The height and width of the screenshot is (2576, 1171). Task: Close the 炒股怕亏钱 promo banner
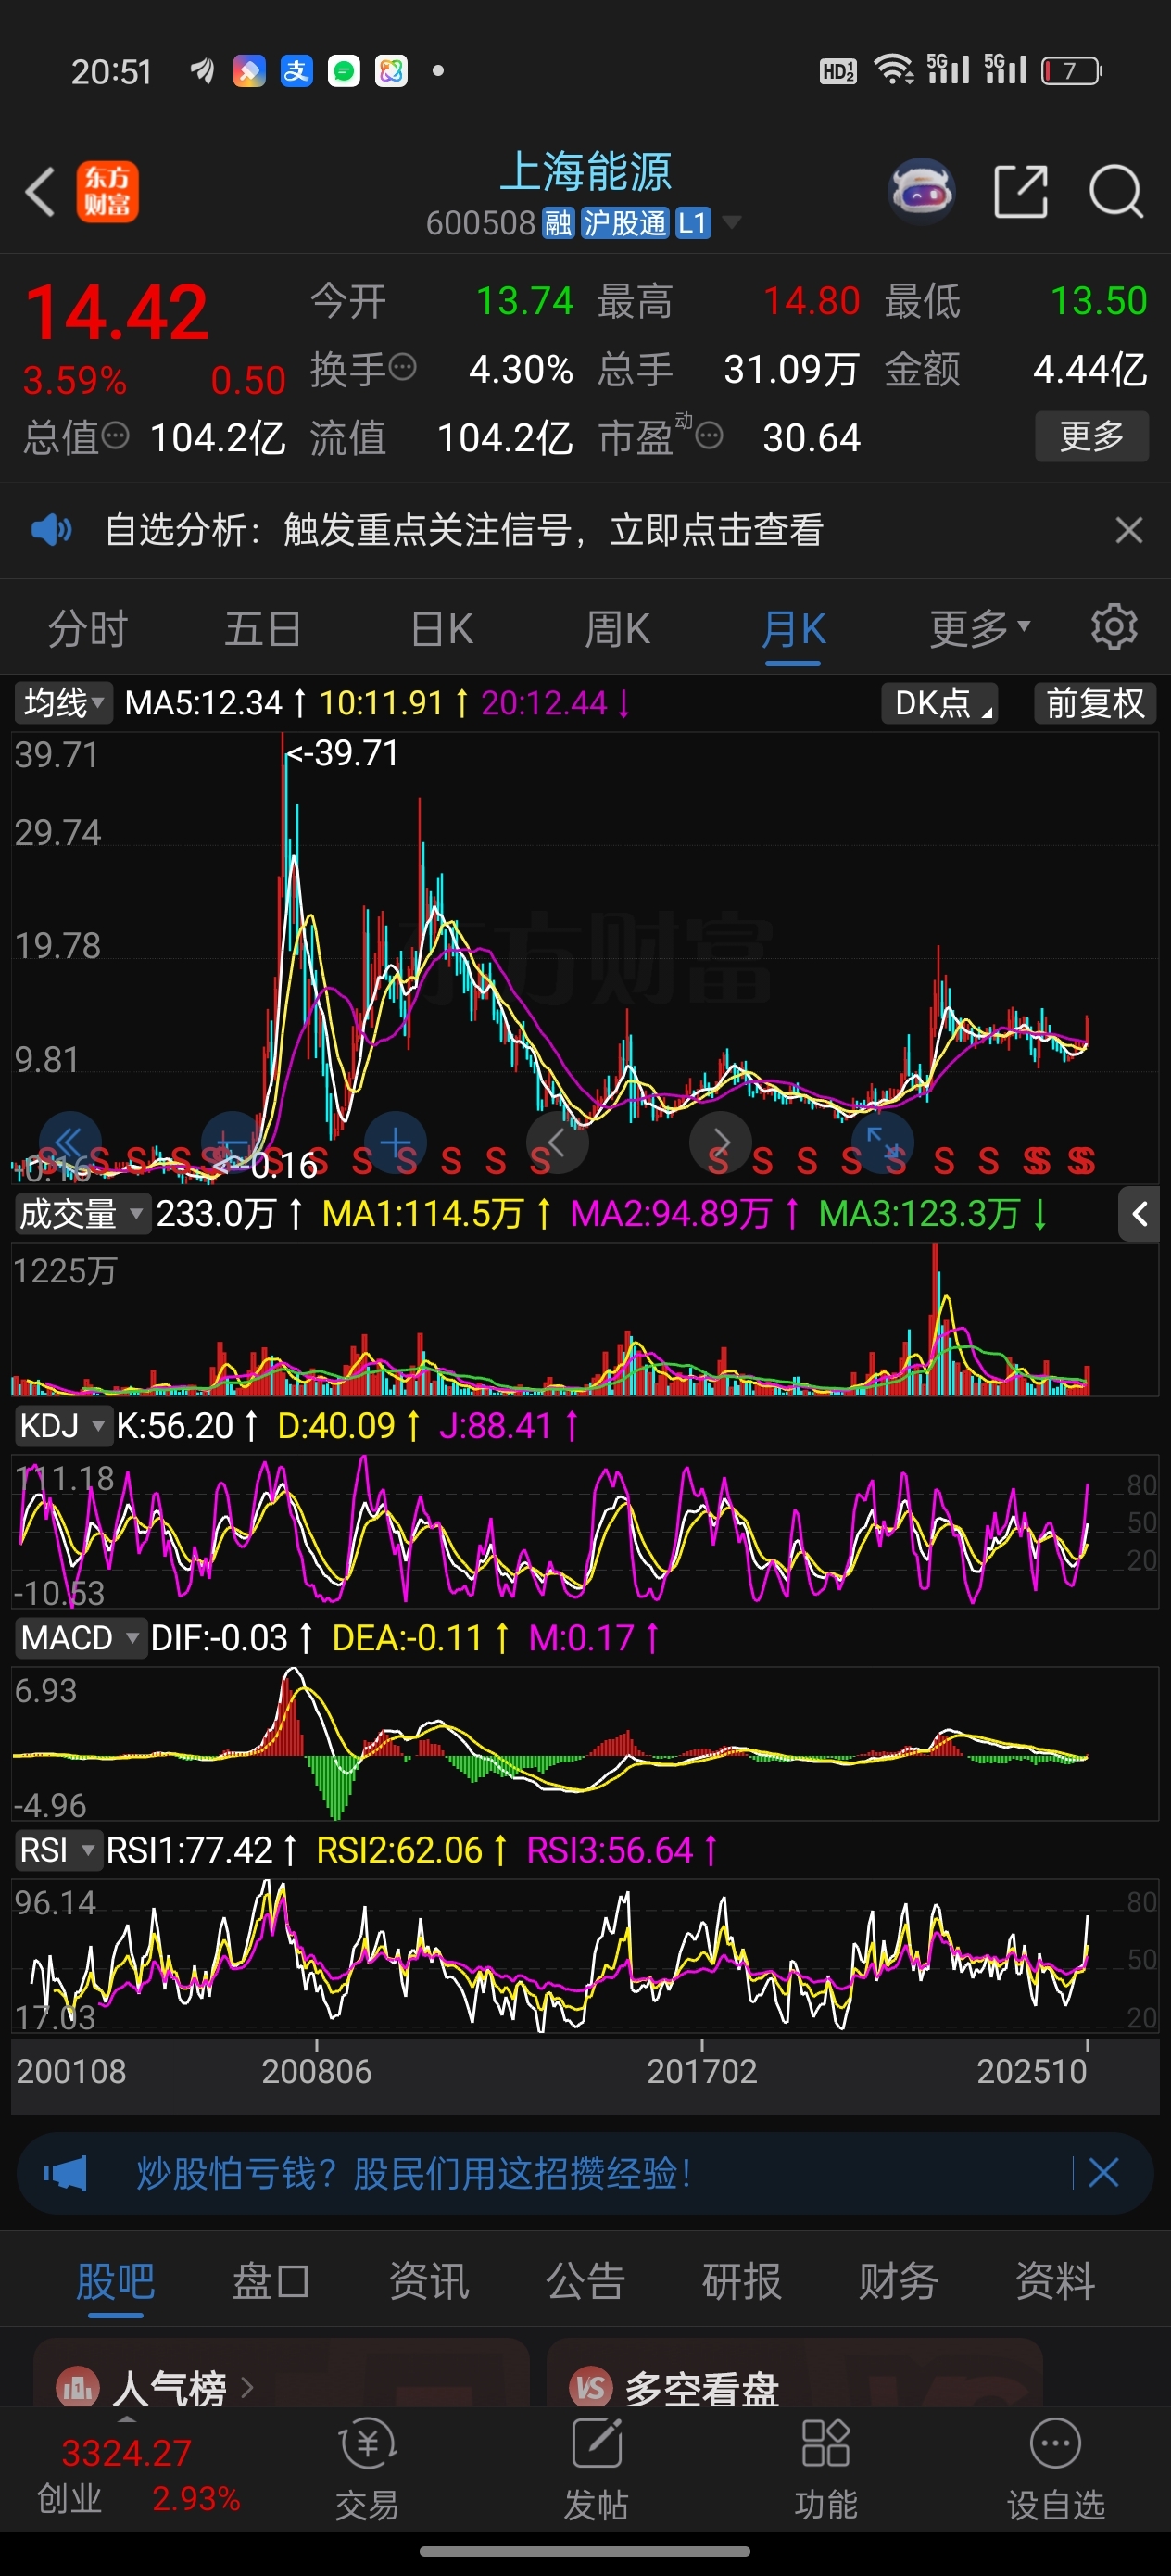[x=1103, y=2172]
